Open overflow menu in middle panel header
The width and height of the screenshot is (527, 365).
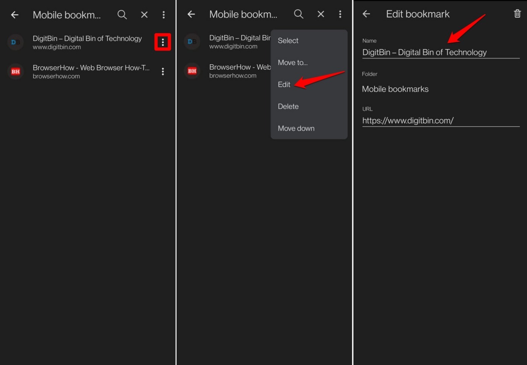tap(340, 14)
